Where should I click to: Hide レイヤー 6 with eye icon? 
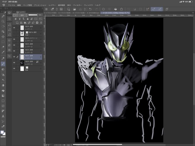(x=14, y=57)
